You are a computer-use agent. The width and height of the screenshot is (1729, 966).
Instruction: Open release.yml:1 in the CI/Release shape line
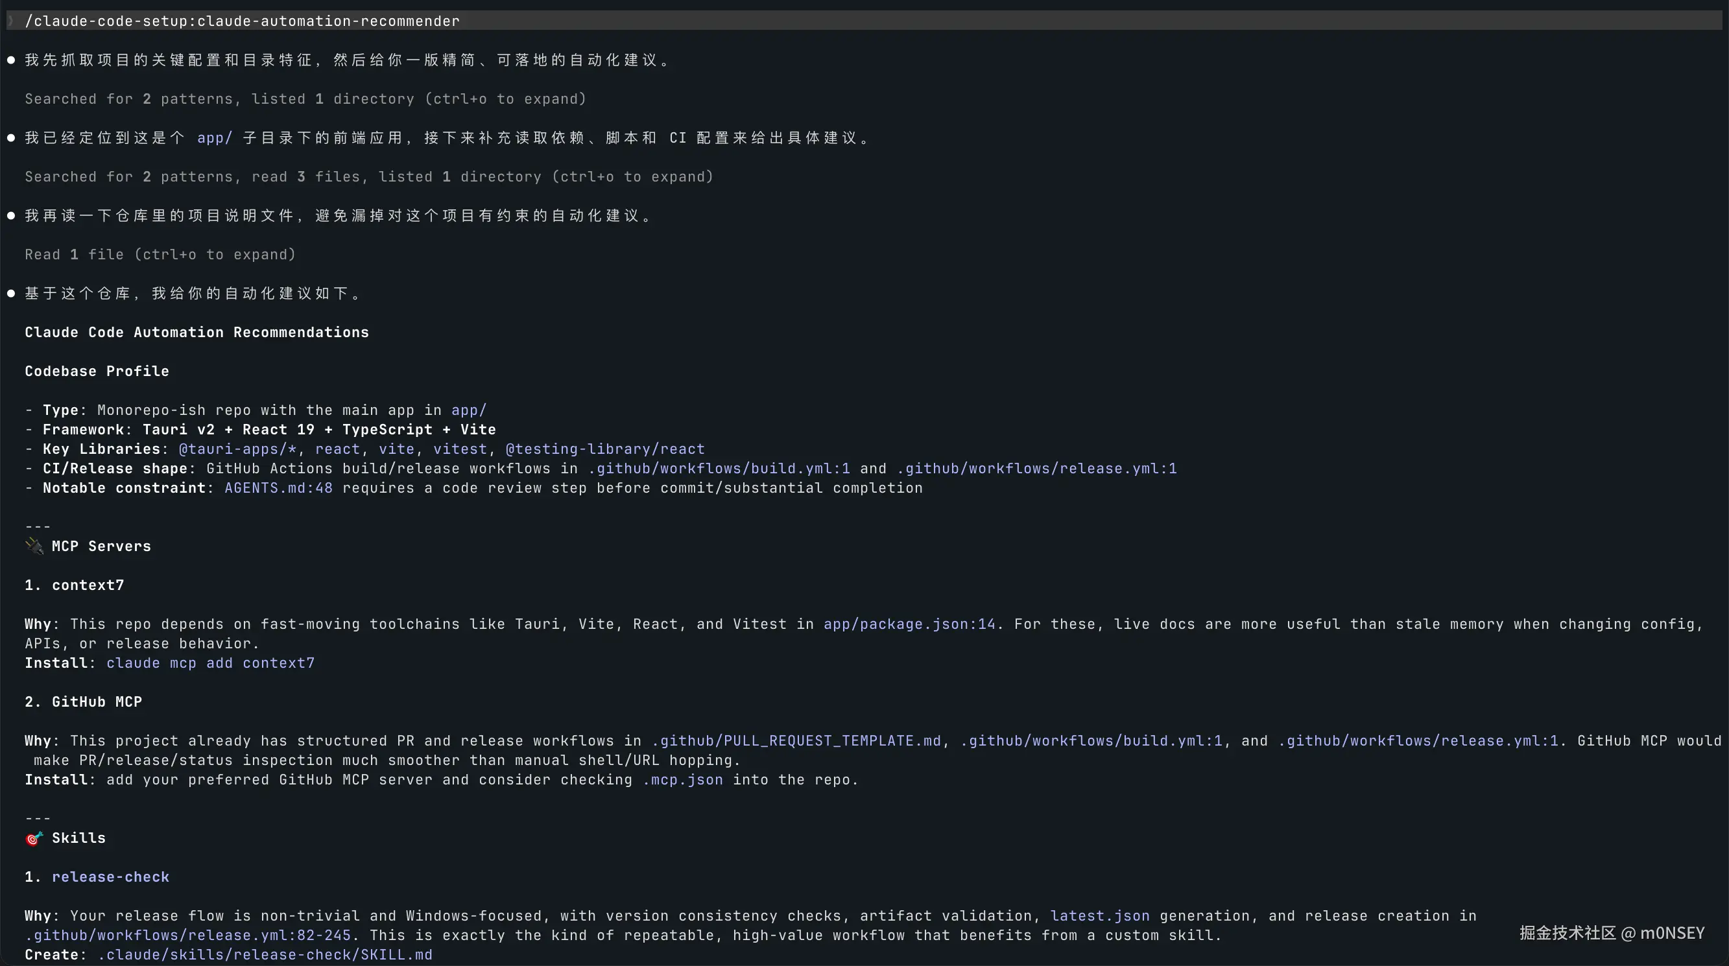tap(1036, 469)
